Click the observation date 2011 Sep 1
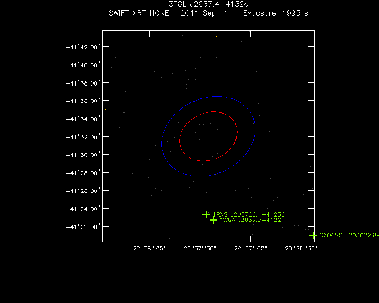379x303 pixels. pyautogui.click(x=204, y=13)
